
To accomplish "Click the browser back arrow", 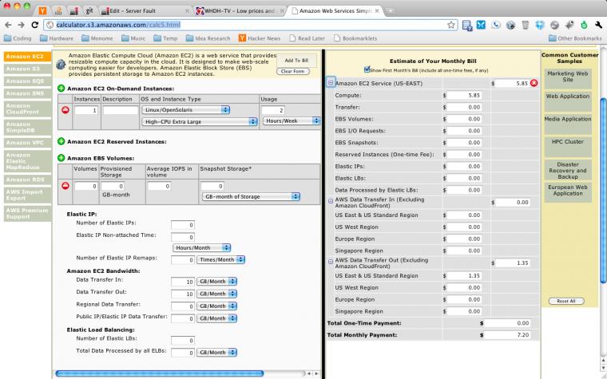I will pyautogui.click(x=8, y=25).
